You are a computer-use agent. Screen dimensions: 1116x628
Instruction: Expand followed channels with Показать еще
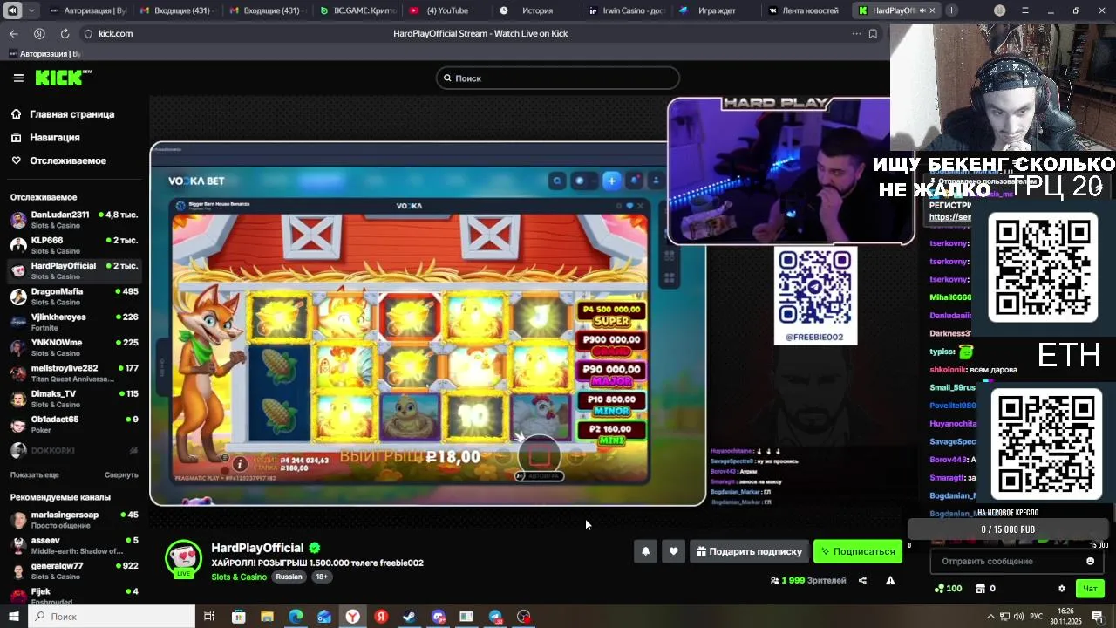pos(35,474)
